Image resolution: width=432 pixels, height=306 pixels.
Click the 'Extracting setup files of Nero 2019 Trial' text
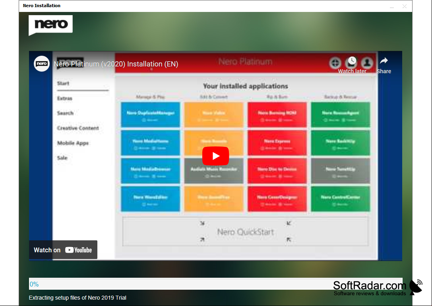tap(77, 298)
